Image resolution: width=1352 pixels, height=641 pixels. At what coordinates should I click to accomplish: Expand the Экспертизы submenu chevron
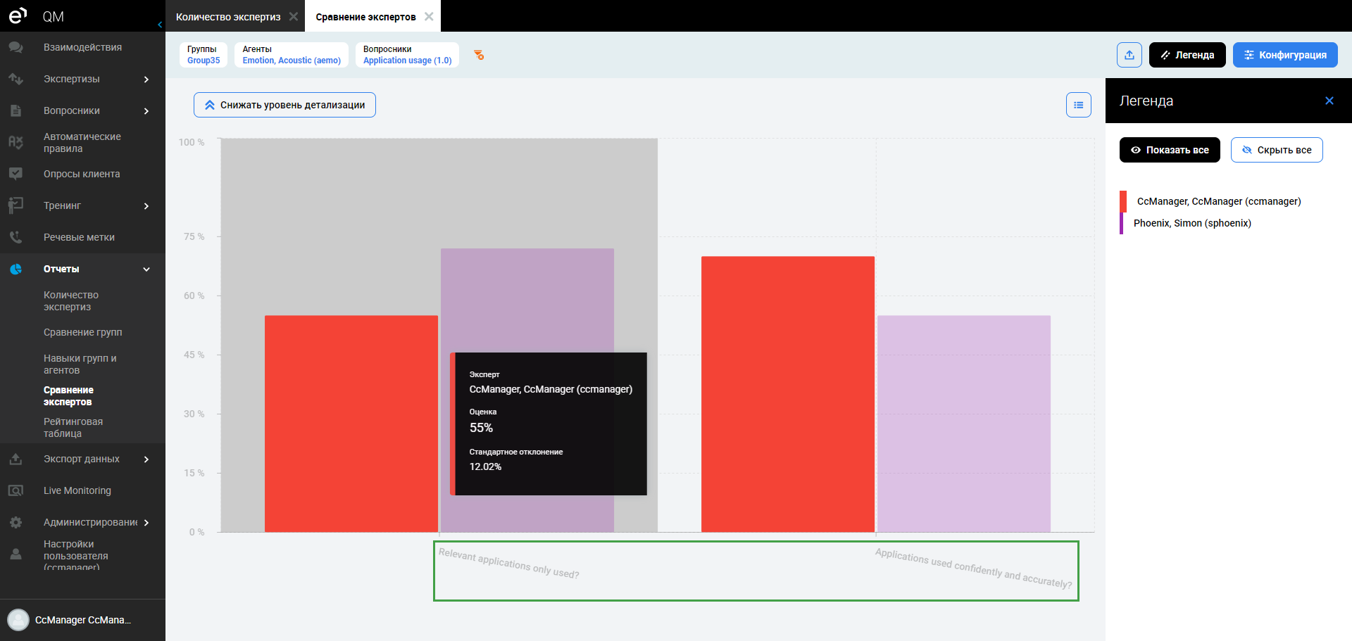[146, 79]
